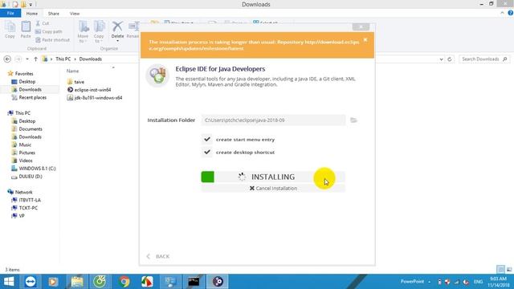This screenshot has width=514, height=289.
Task: Open the File menu in Explorer
Action: pos(10,14)
